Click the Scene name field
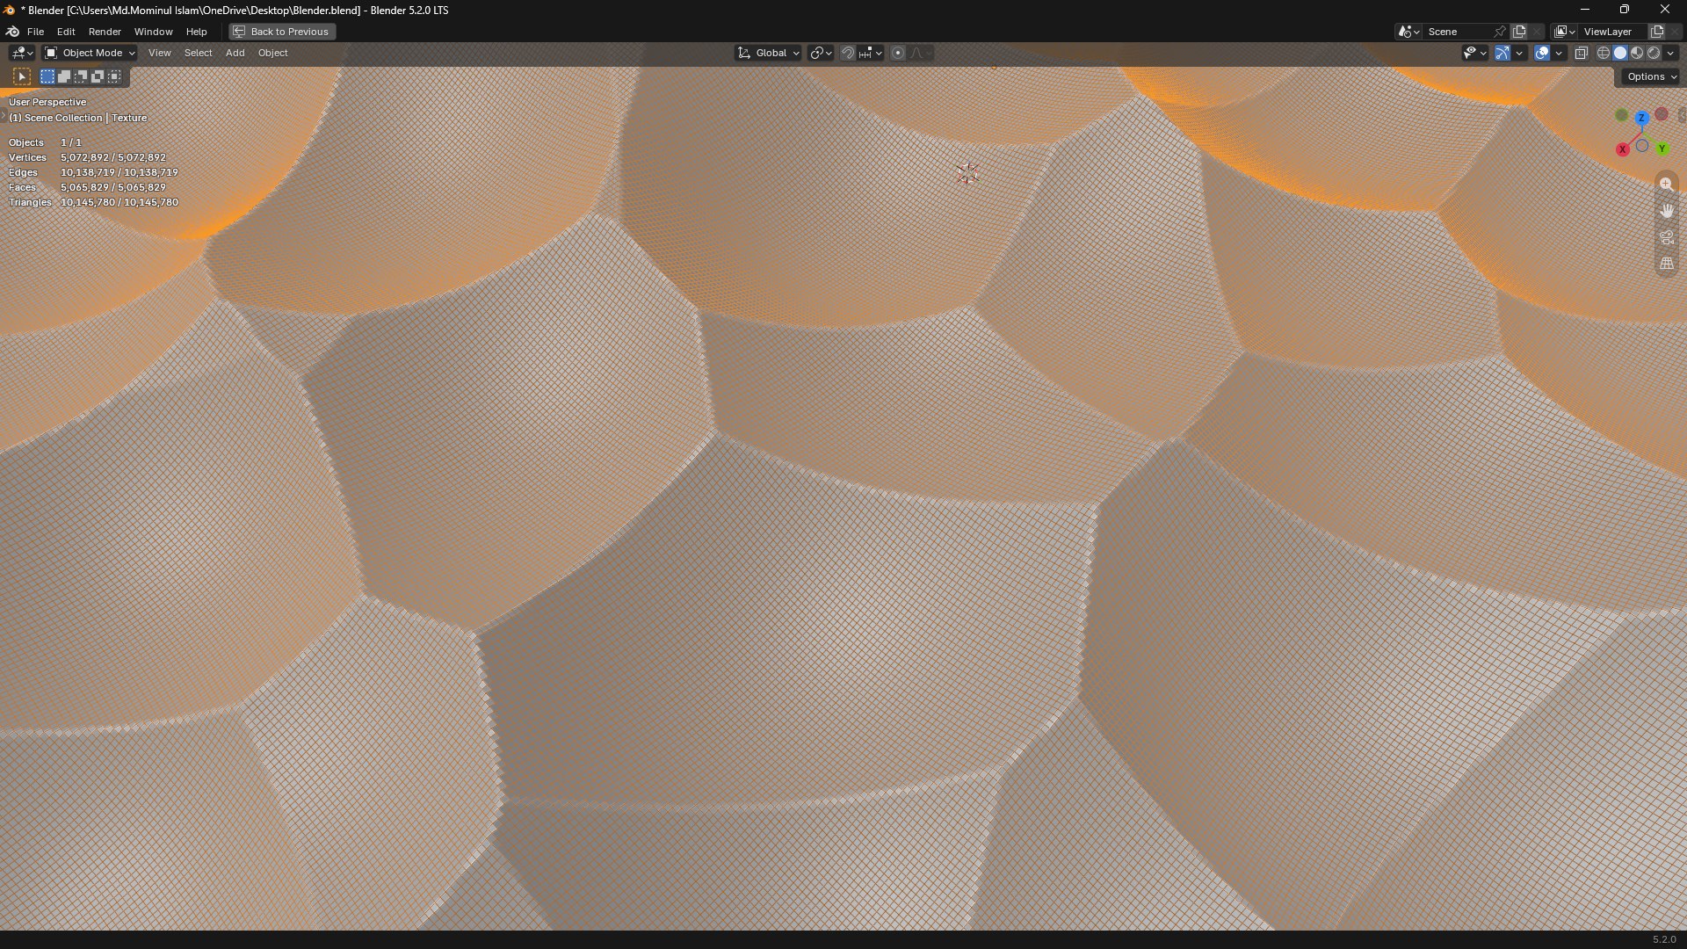Viewport: 1687px width, 949px height. tap(1457, 32)
